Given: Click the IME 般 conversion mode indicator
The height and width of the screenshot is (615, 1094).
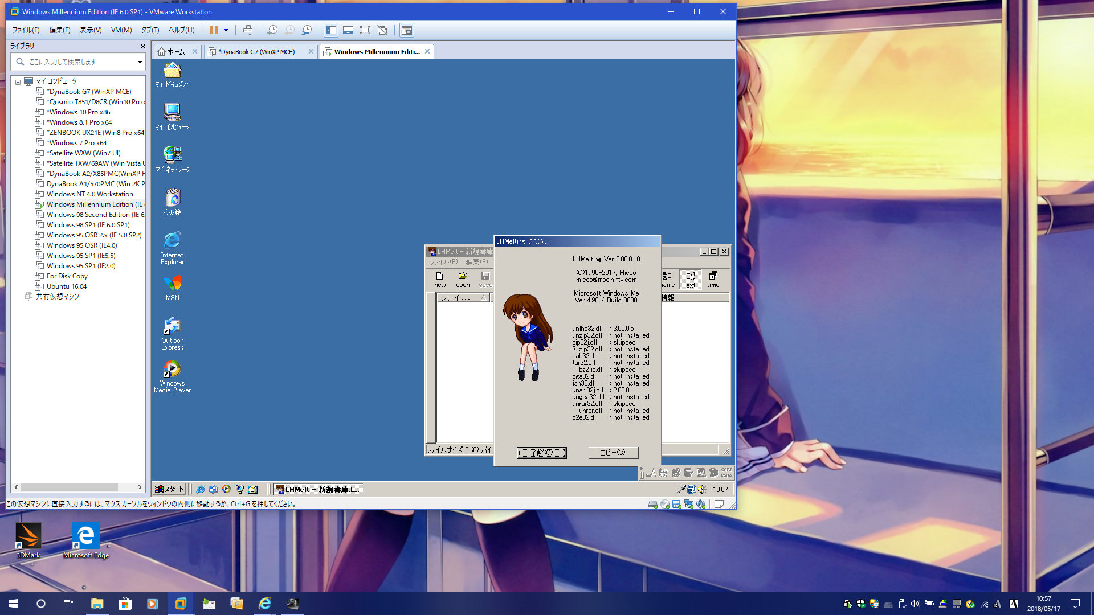Looking at the screenshot, I should (663, 473).
